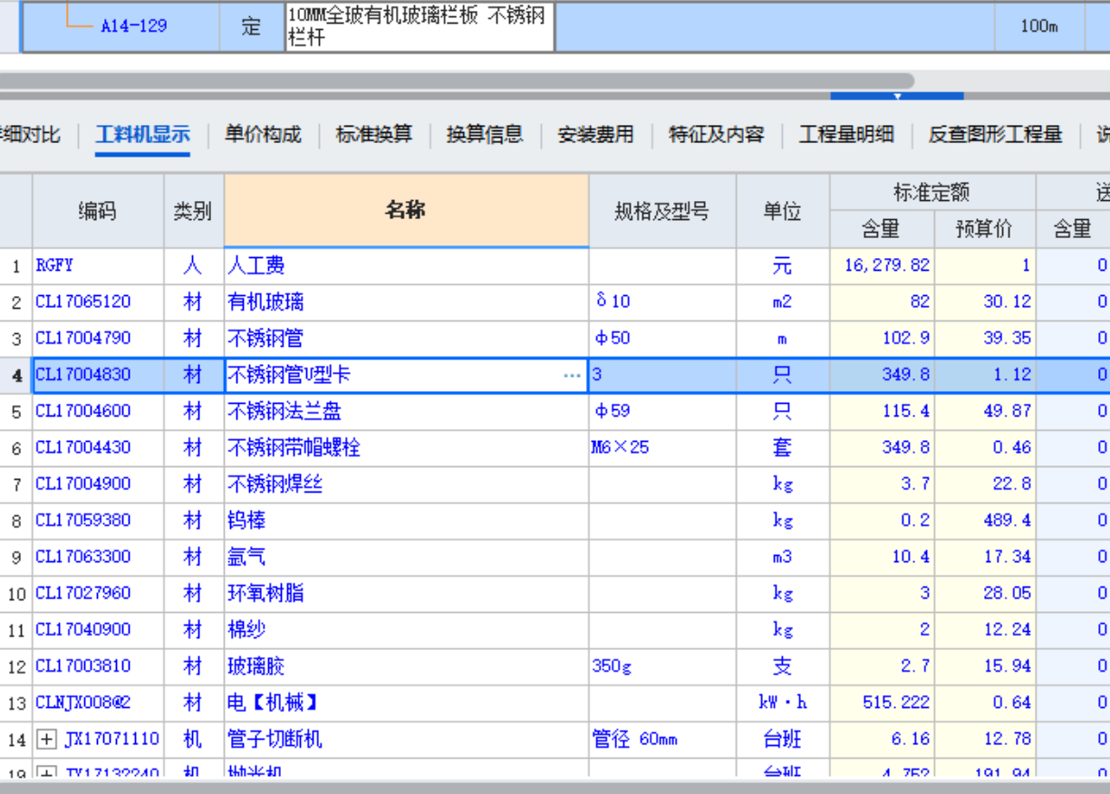Viewport: 1110px width, 794px height.
Task: Click the 规格及型号 column header
Action: pyautogui.click(x=662, y=211)
